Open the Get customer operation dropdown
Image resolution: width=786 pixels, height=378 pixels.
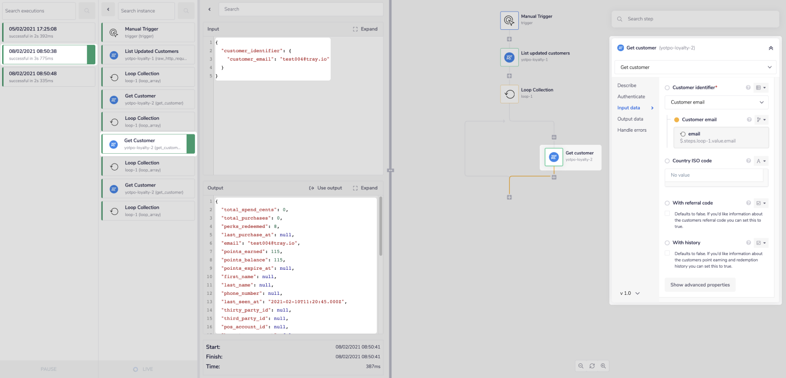(x=695, y=67)
